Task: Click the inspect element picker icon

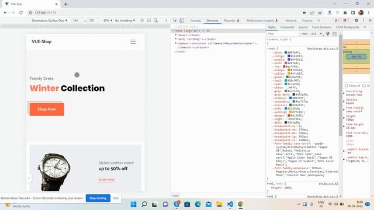Action: [175, 21]
